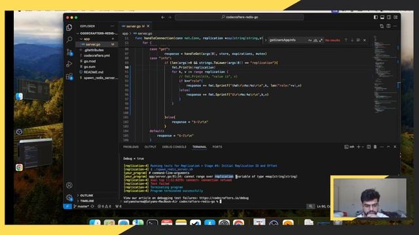Toggle the primary side bar layout icon
Image resolution: width=419 pixels, height=235 pixels.
pyautogui.click(x=376, y=18)
